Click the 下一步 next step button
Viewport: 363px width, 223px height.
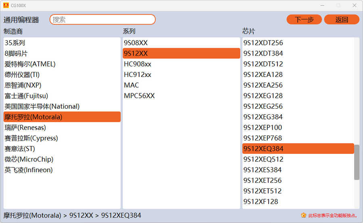tap(304, 19)
